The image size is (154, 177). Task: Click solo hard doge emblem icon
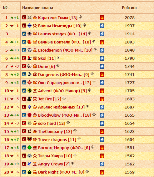coord(29,123)
